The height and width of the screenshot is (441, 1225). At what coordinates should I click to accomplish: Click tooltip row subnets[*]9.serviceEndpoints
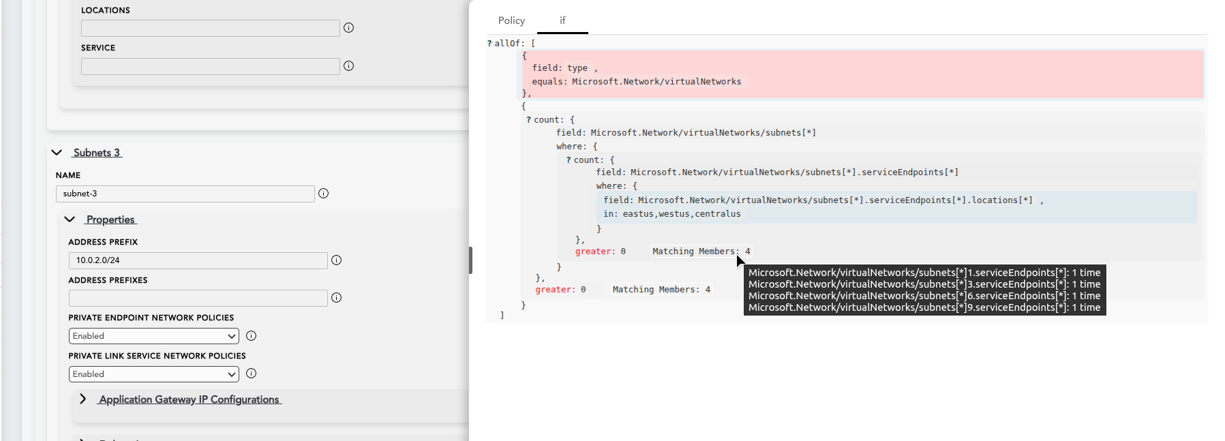[x=924, y=307]
